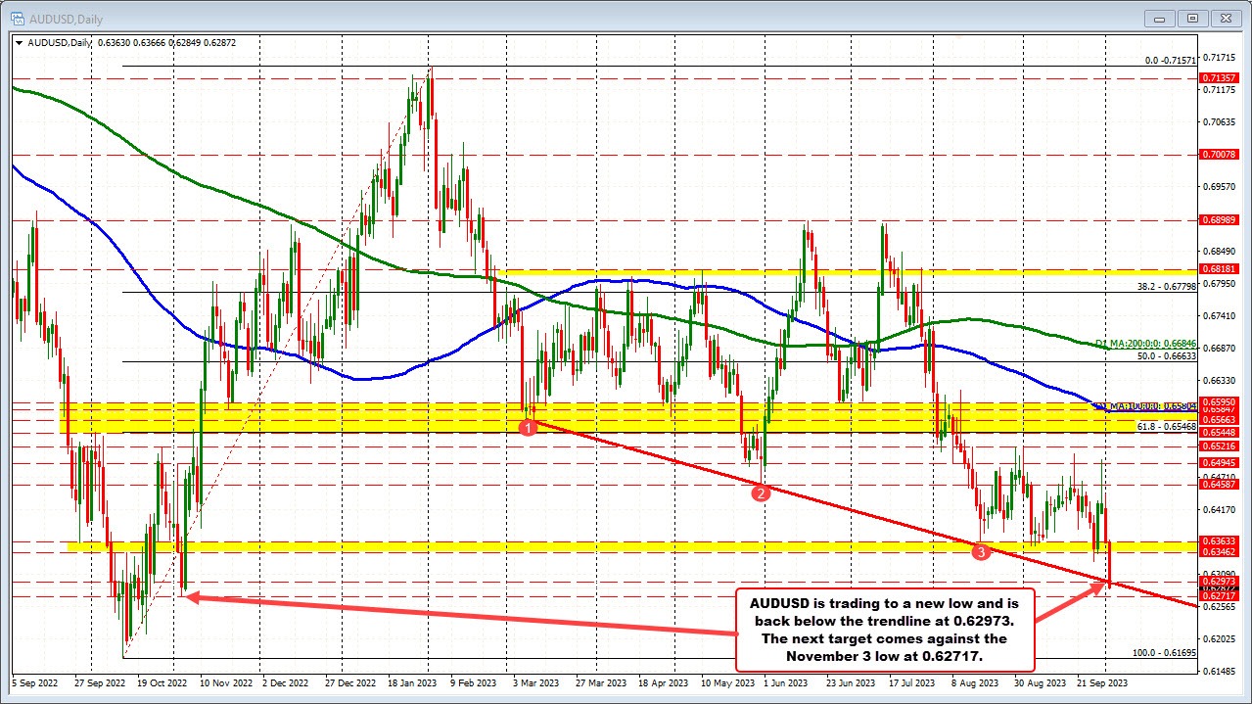
Task: Restore the AUDUSD,Daily chart window
Action: (1192, 18)
